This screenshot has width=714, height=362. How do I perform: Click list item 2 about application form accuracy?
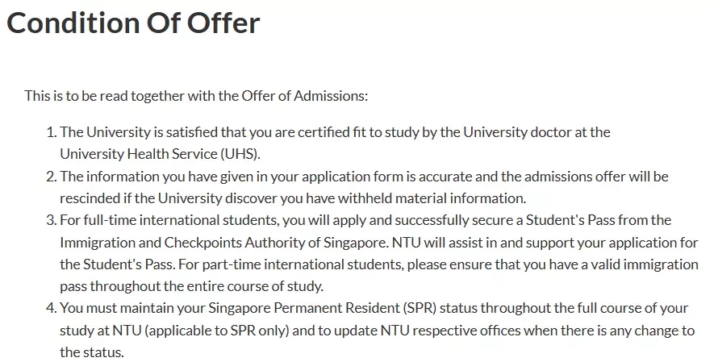click(357, 187)
